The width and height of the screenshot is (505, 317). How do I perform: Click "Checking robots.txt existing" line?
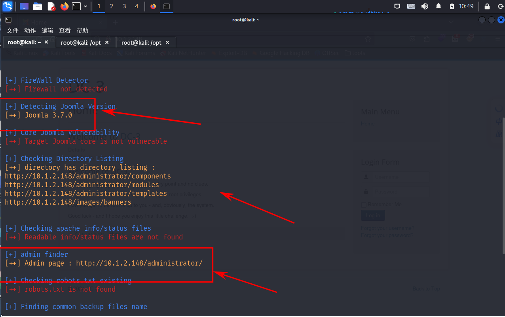[68, 281]
